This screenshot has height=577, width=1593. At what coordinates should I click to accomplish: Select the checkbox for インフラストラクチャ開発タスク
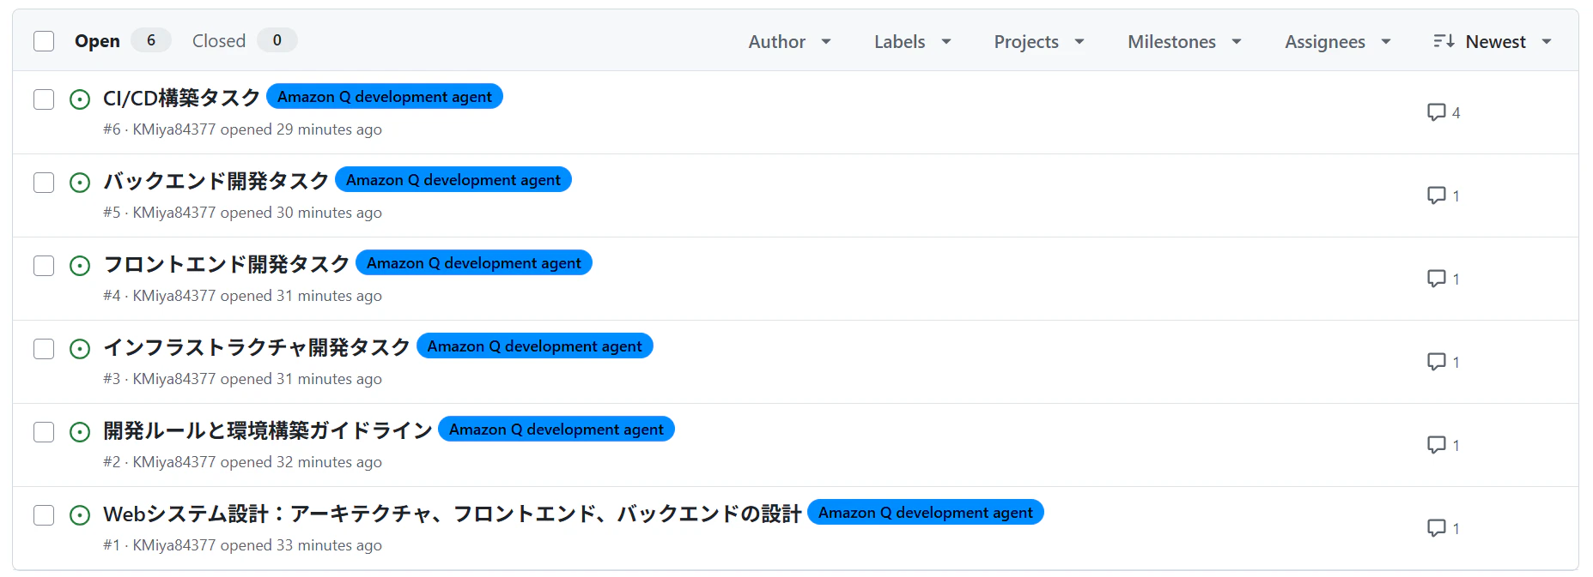pos(44,349)
